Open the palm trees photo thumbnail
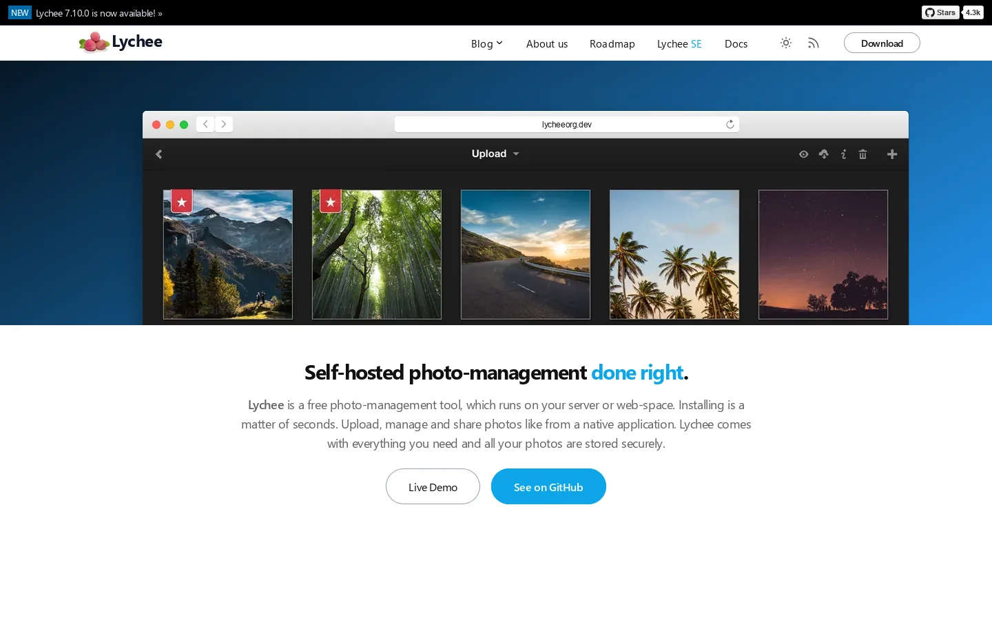This screenshot has width=992, height=620. 674,255
